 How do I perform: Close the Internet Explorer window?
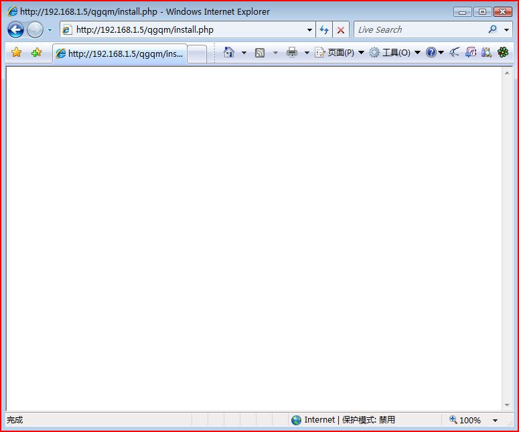[x=502, y=12]
